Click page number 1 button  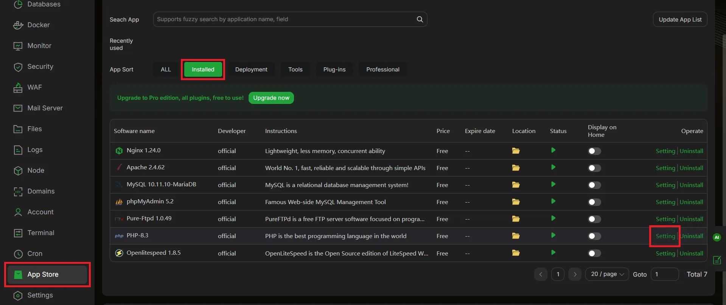pos(558,274)
